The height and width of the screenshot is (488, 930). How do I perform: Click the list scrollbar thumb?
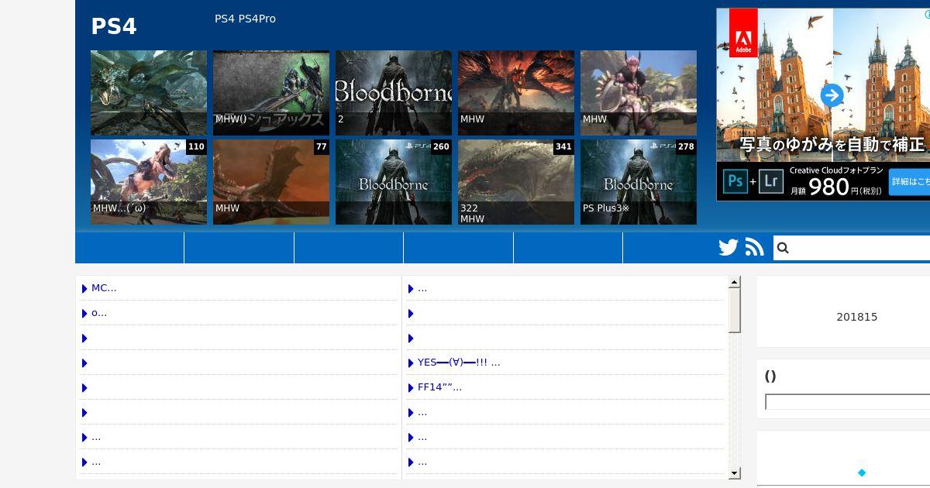click(735, 311)
